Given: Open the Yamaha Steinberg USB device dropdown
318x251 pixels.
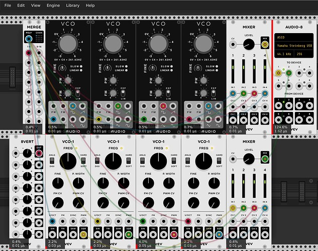Looking at the screenshot, I should coord(294,46).
